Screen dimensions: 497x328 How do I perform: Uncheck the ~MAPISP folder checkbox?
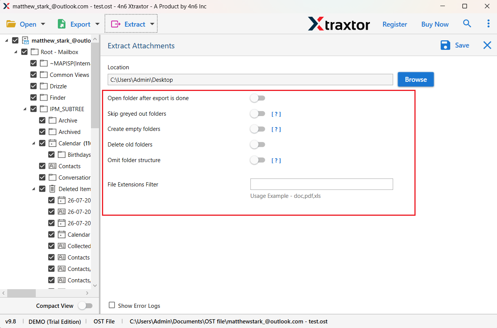[x=33, y=63]
